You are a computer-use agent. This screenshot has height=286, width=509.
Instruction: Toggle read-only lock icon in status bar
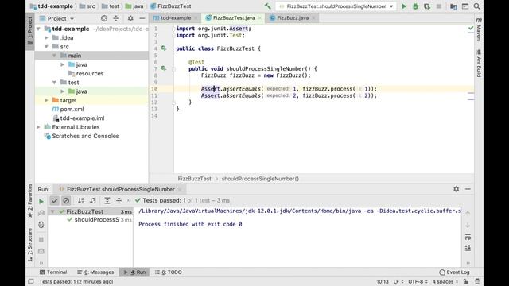coord(466,281)
